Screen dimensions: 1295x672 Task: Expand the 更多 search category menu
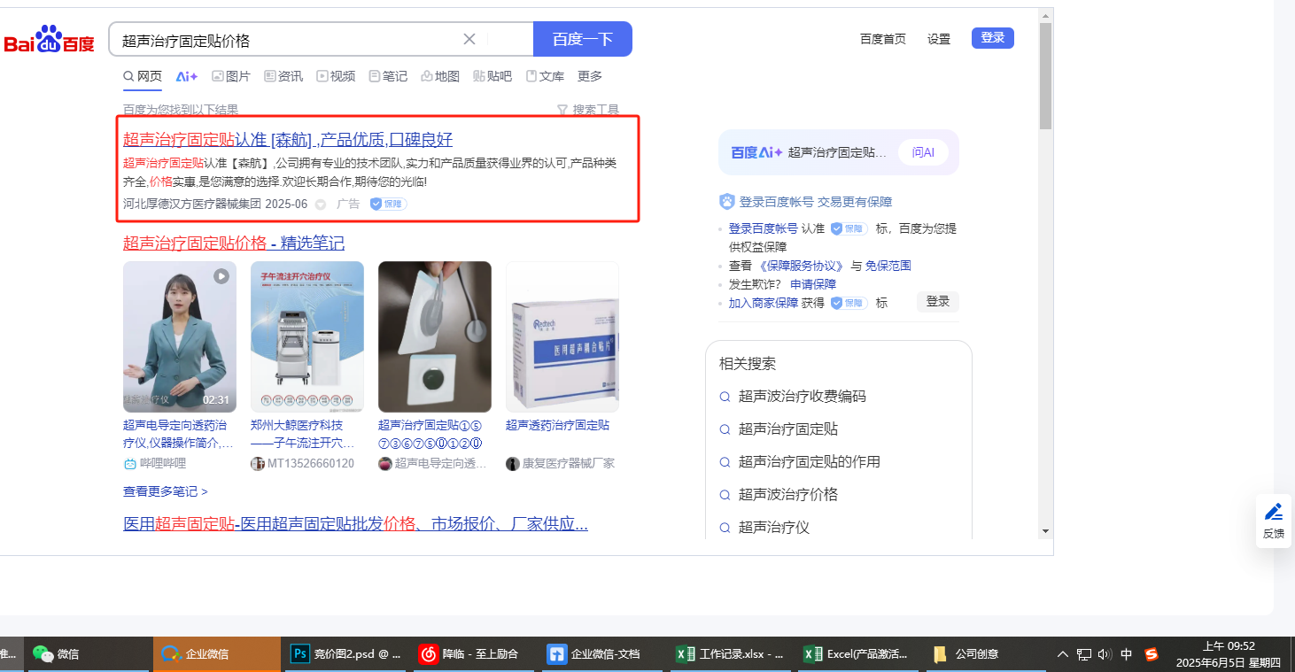590,76
